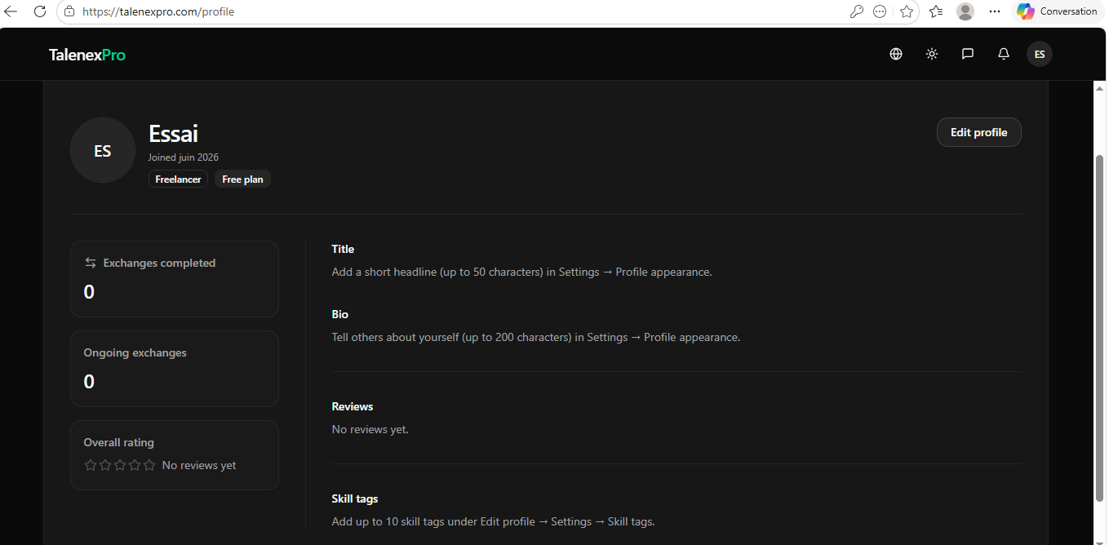Click the Exchanges completed arrows icon
Image resolution: width=1109 pixels, height=545 pixels.
pos(91,263)
